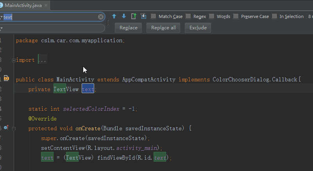The height and width of the screenshot is (171, 313).
Task: Click 'MainActivity' class name in declaration
Action: pyautogui.click(x=75, y=79)
